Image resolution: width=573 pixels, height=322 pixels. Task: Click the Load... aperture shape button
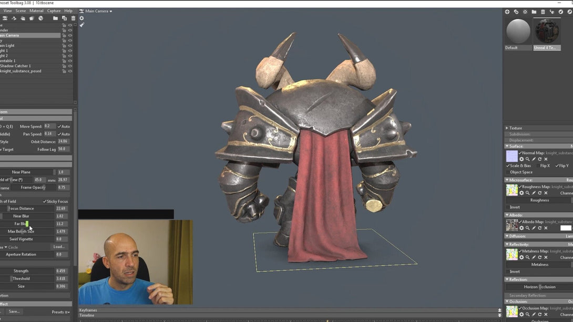tap(59, 247)
